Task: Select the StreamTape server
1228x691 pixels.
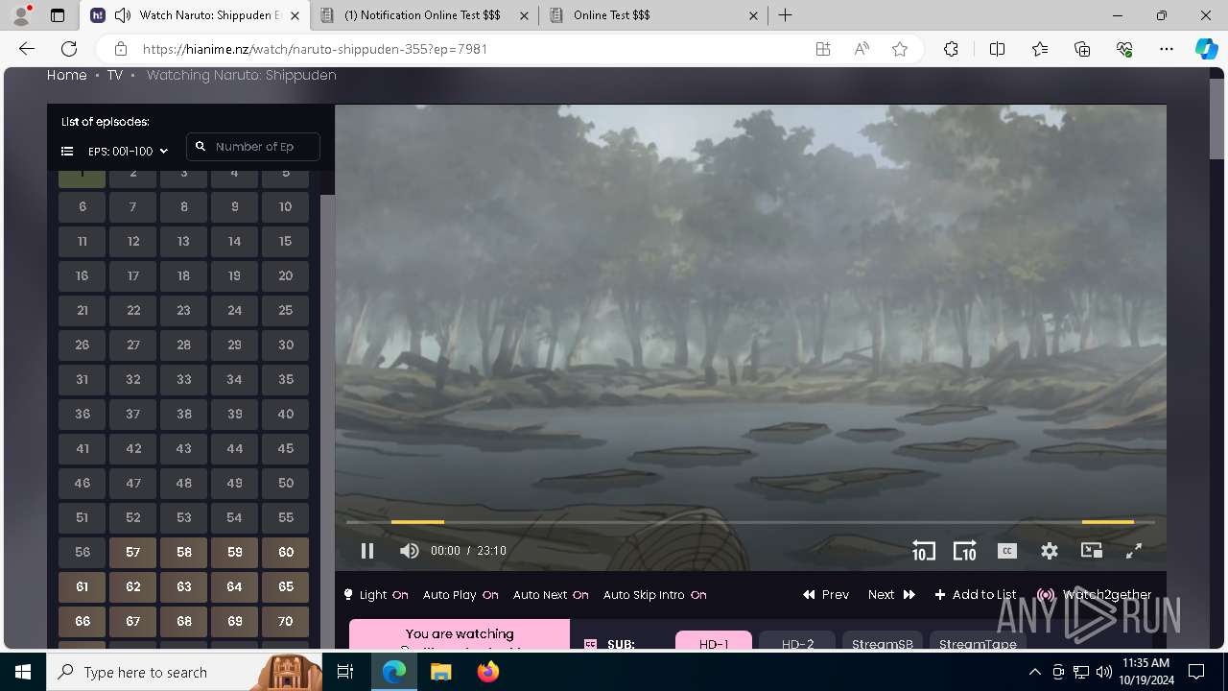Action: click(x=978, y=641)
